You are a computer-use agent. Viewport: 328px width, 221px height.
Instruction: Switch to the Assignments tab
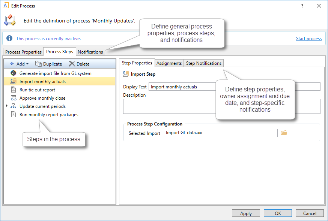coord(169,63)
